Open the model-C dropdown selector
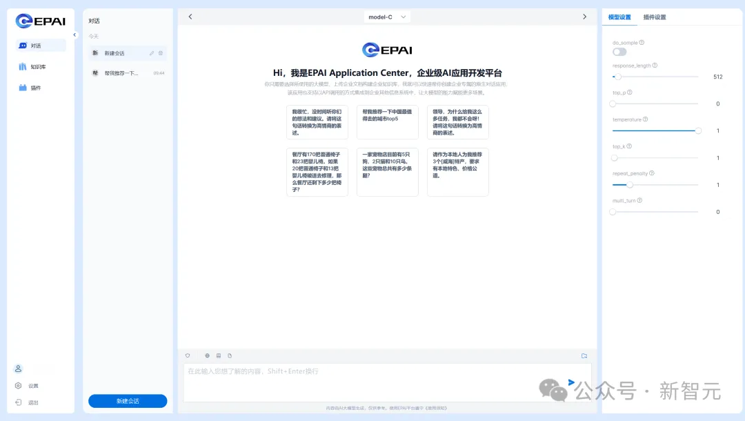The width and height of the screenshot is (745, 421). coord(387,17)
